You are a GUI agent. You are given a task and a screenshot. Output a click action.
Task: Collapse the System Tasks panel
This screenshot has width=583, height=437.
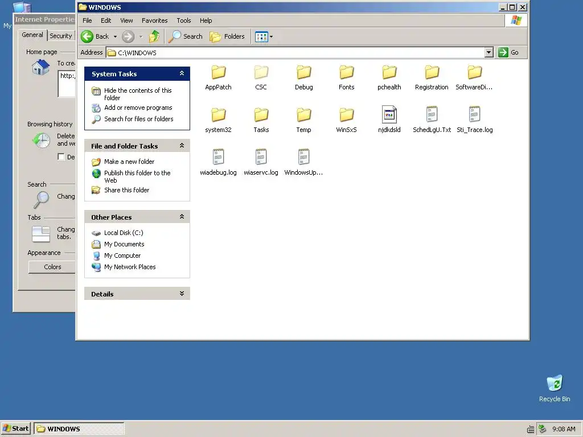tap(182, 73)
